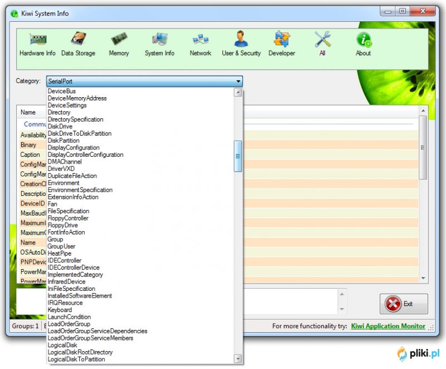
Task: Choose DeviceMemoryAddress from the list
Action: (140, 98)
